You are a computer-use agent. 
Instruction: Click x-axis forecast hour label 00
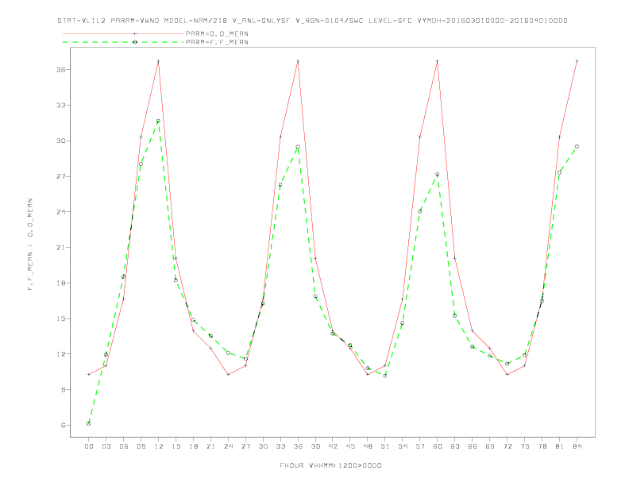click(x=89, y=446)
